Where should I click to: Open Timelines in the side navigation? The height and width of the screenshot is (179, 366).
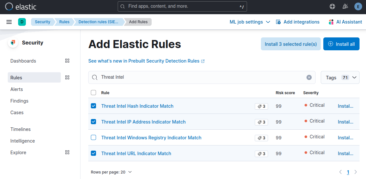(21, 129)
